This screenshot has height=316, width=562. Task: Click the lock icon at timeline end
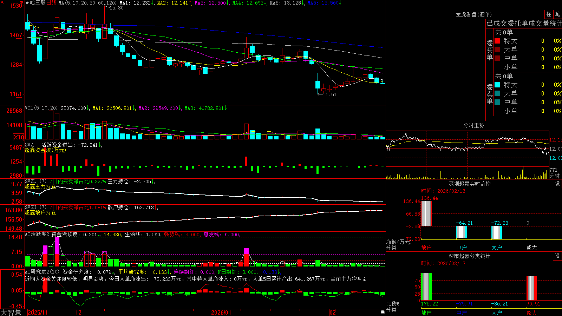[383, 312]
